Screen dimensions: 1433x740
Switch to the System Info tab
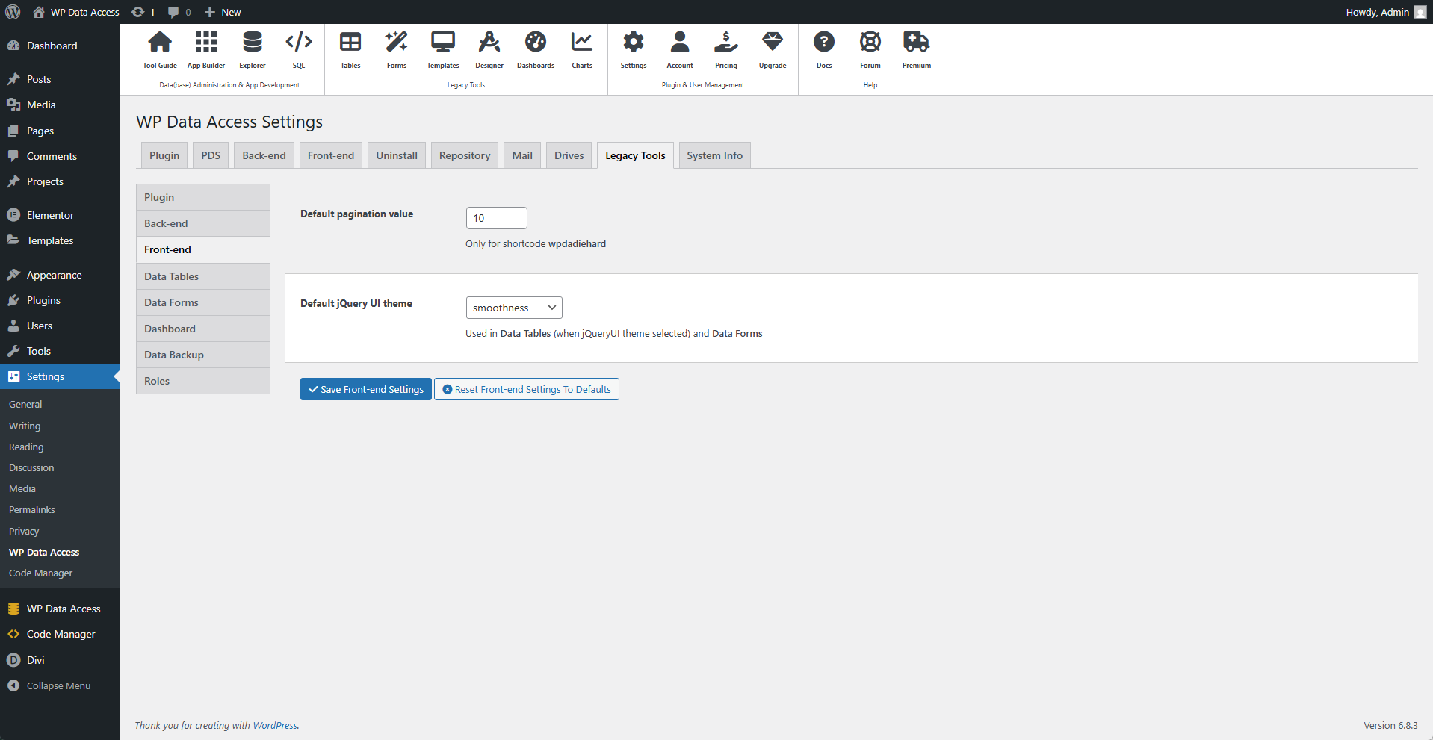coord(714,155)
